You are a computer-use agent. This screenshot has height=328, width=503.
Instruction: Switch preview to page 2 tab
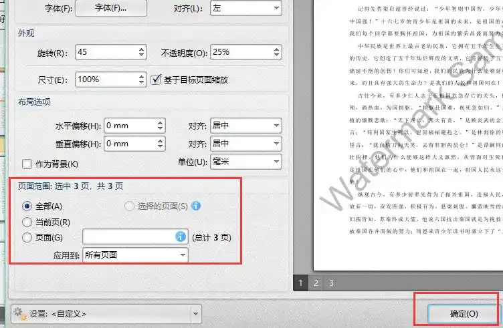click(316, 283)
